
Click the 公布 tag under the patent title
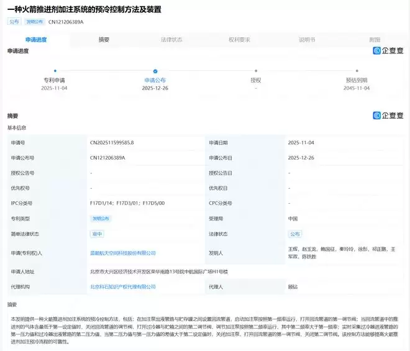tap(14, 22)
